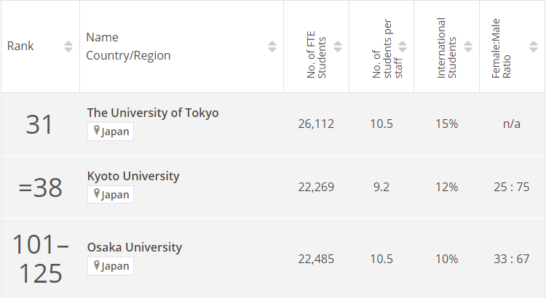The height and width of the screenshot is (298, 546).
Task: Open the Kyoto University link
Action: (x=132, y=176)
